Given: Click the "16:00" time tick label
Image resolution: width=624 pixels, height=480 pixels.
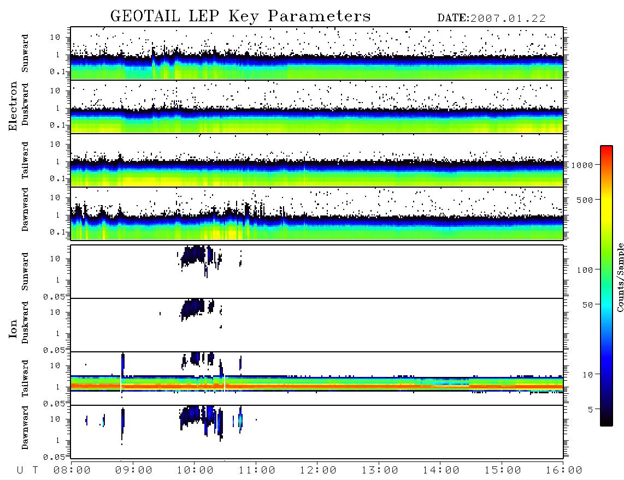Looking at the screenshot, I should pyautogui.click(x=564, y=471).
